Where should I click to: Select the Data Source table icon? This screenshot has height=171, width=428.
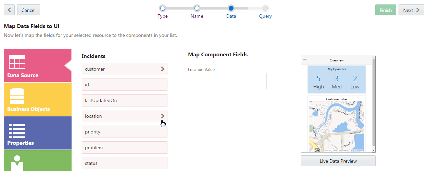coord(17,62)
